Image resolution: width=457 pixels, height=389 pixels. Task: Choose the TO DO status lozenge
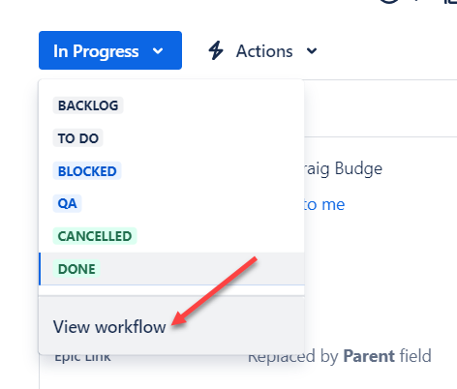tap(77, 138)
